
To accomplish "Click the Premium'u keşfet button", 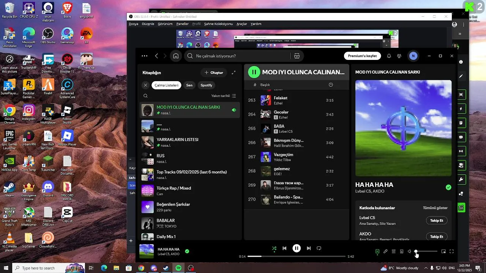I will pos(362,56).
